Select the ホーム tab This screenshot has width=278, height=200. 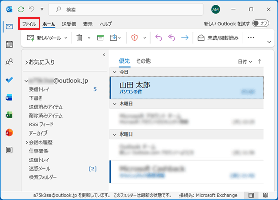(49, 24)
